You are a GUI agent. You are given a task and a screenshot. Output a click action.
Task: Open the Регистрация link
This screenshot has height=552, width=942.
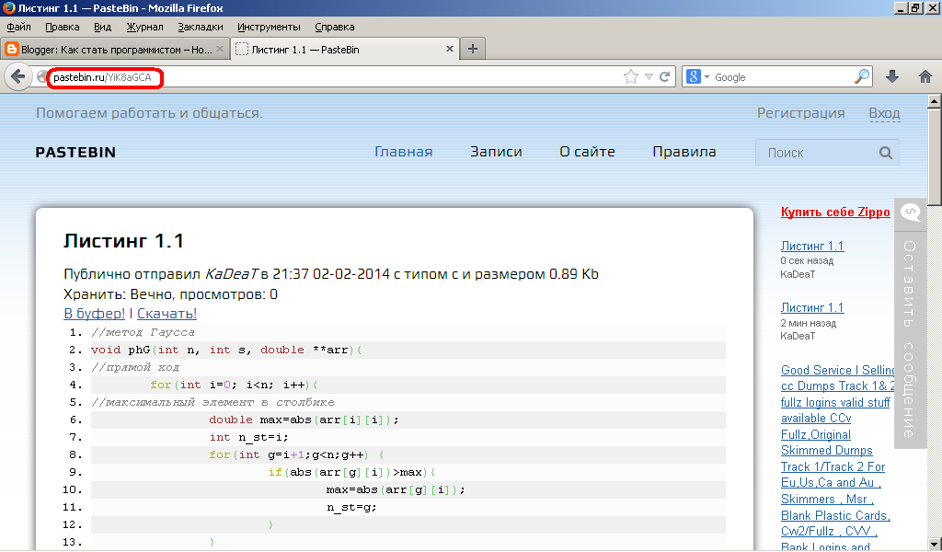(801, 113)
